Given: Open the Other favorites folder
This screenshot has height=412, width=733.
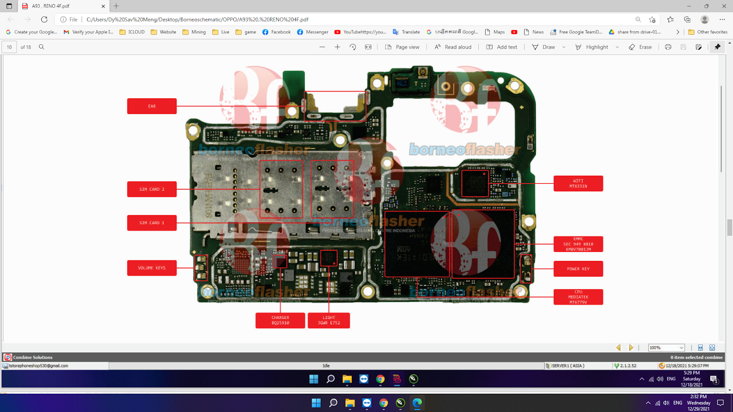Looking at the screenshot, I should pyautogui.click(x=708, y=32).
